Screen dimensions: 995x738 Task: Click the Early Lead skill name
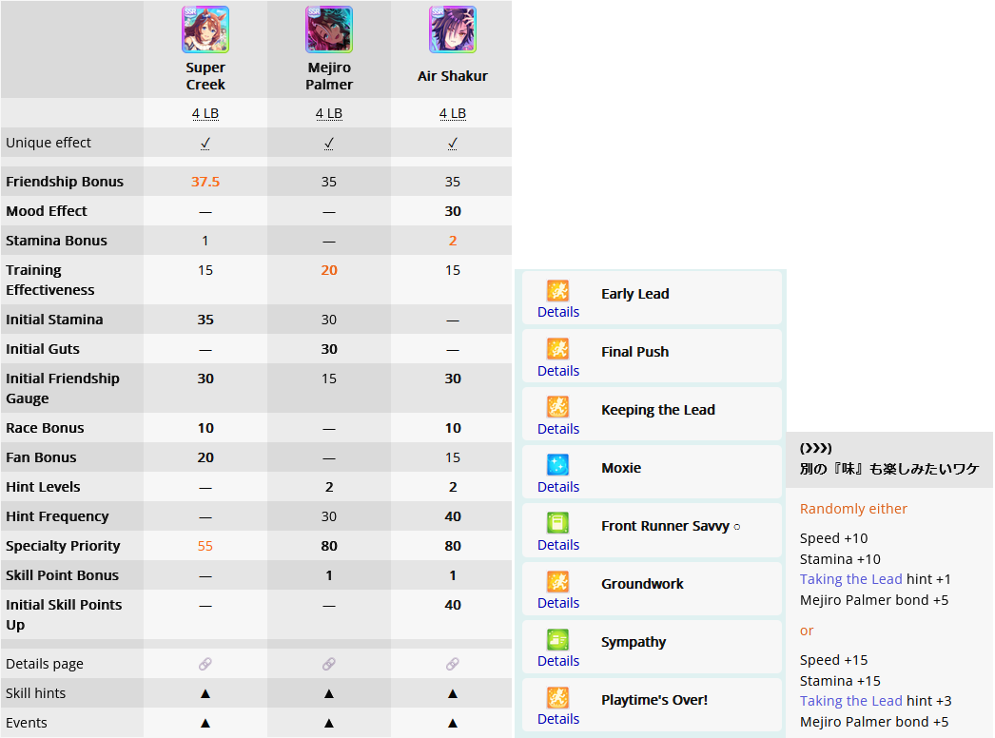click(635, 294)
